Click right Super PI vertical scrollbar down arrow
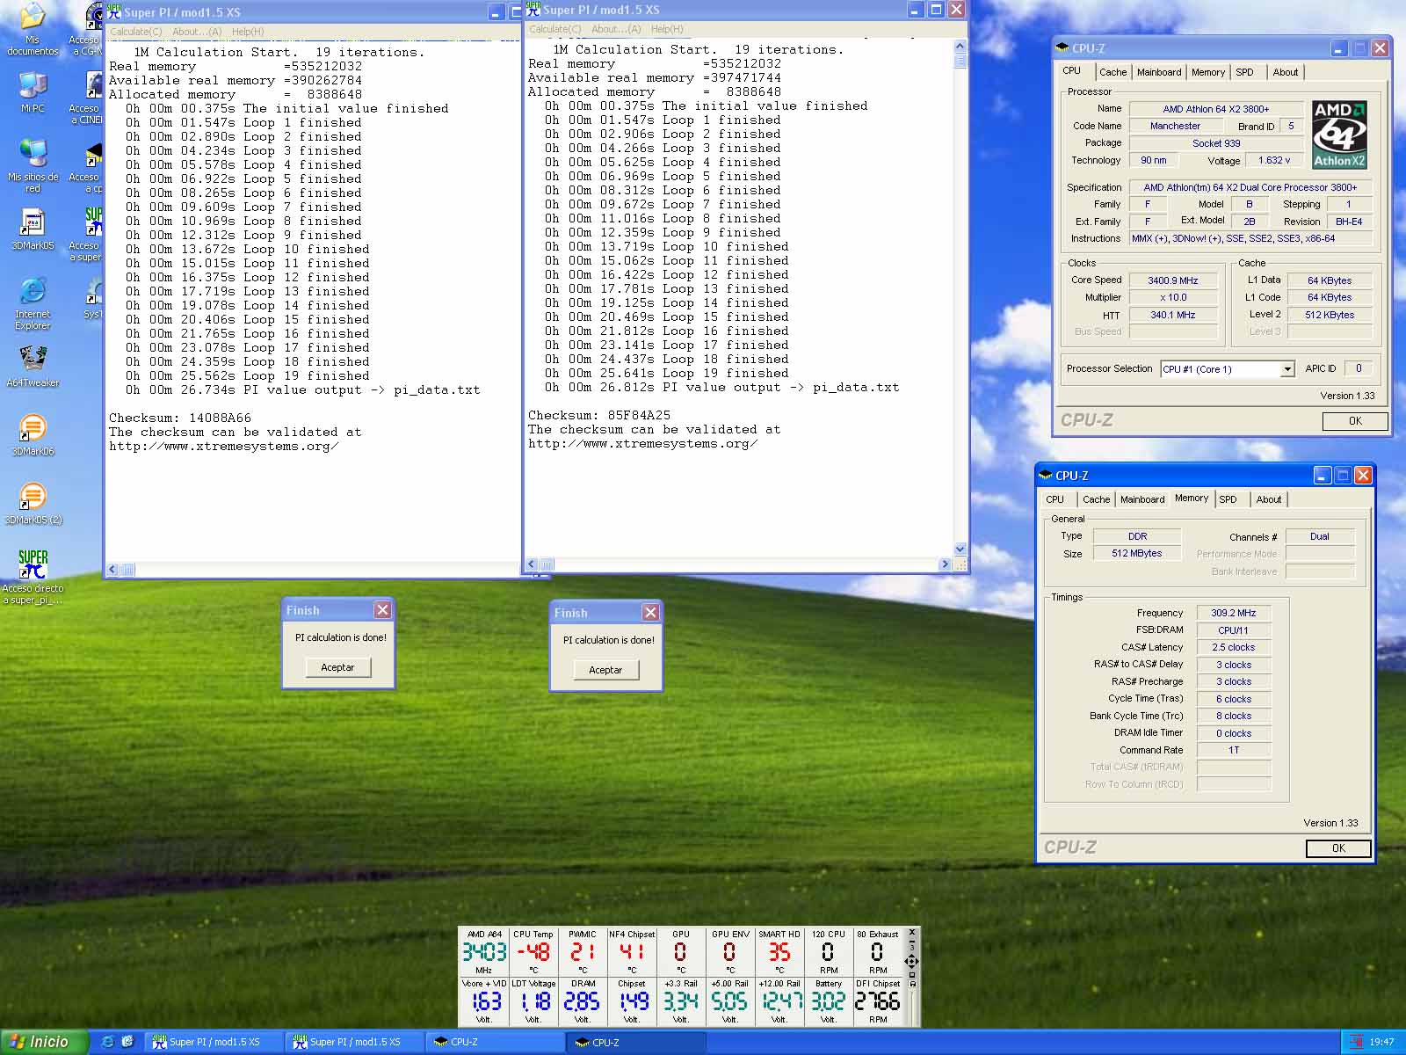The width and height of the screenshot is (1406, 1055). [x=960, y=549]
